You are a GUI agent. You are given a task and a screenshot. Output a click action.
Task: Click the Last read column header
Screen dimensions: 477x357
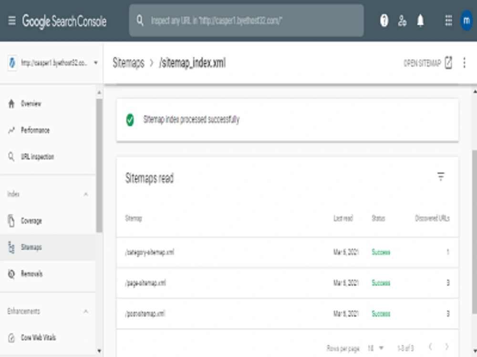[343, 218]
